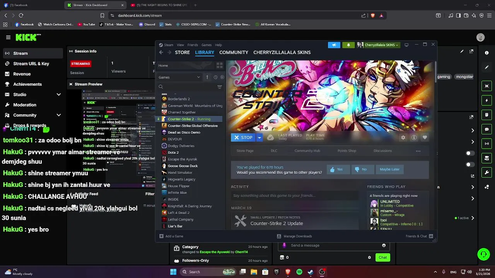Go back in Steam navigation

[161, 53]
